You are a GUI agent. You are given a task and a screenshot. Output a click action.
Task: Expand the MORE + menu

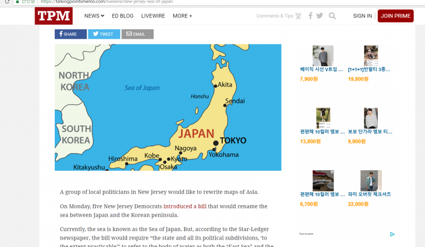182,16
